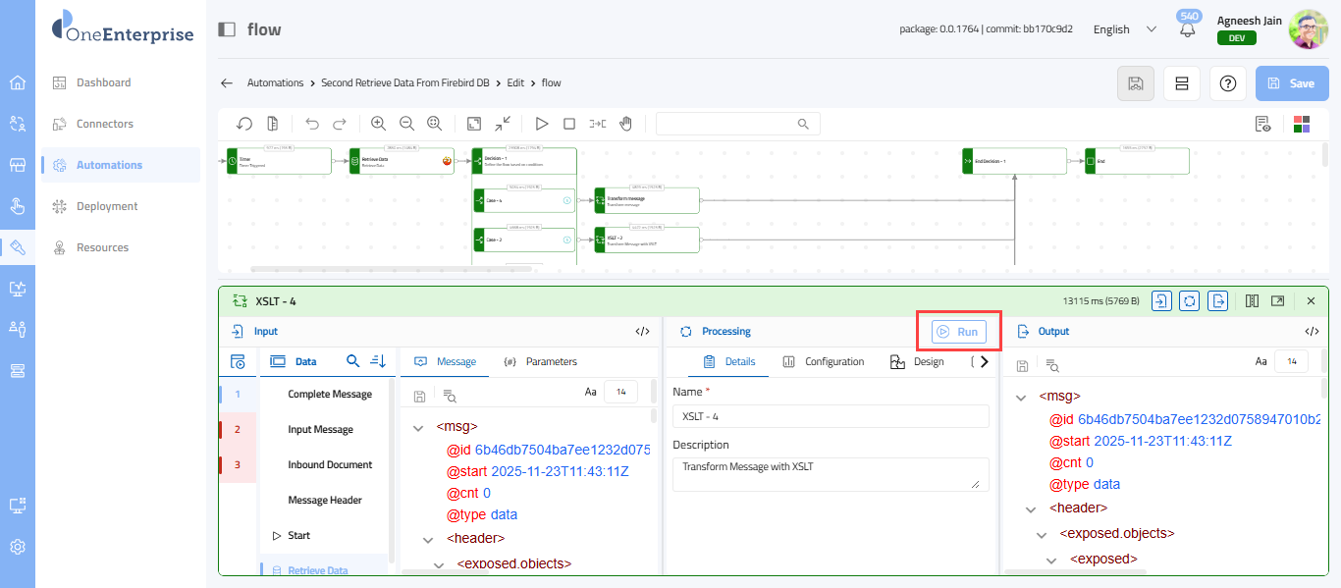Select the hand pan tool

click(x=625, y=124)
